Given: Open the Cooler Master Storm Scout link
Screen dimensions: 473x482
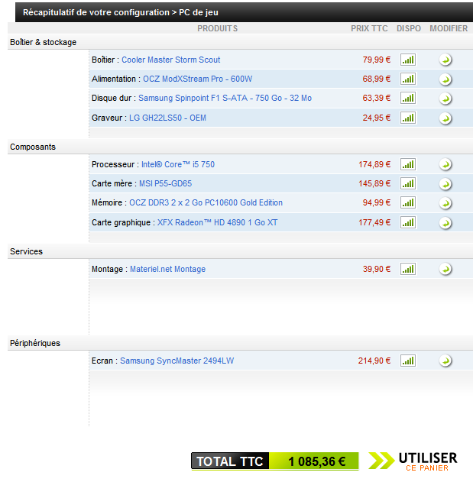Looking at the screenshot, I should [x=170, y=60].
